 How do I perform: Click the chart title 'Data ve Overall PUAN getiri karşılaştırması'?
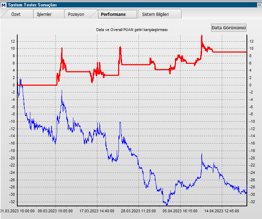(x=132, y=30)
